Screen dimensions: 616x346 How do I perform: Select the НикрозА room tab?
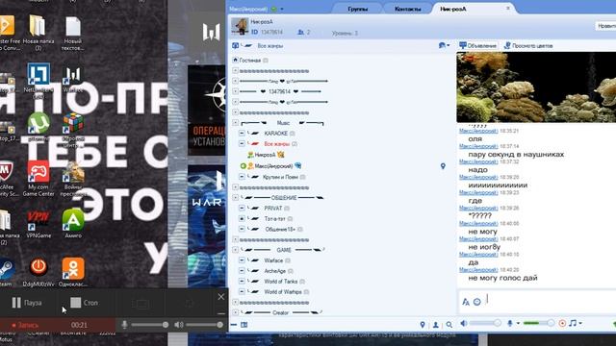[453, 9]
